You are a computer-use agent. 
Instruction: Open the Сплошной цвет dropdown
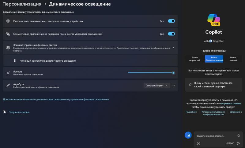(x=157, y=85)
